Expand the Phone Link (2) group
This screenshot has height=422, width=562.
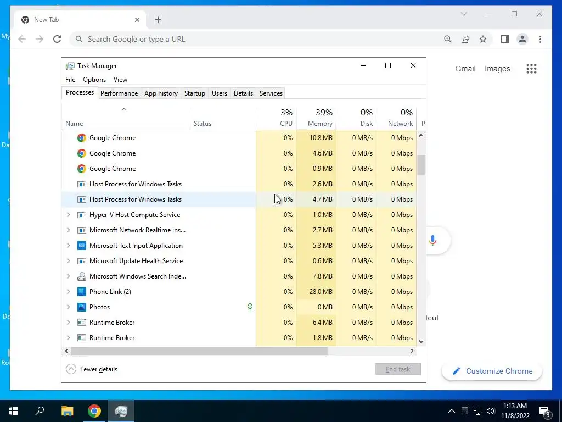pos(68,292)
